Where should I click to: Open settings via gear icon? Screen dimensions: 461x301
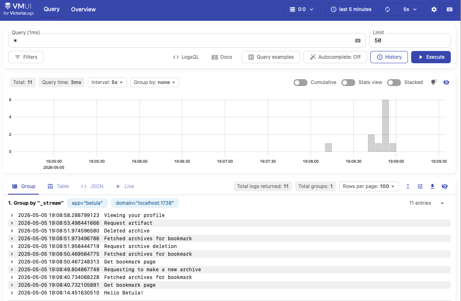coord(434,9)
